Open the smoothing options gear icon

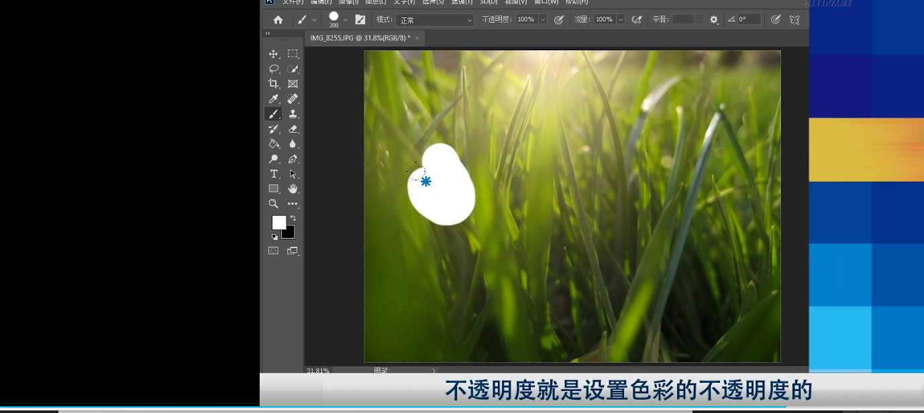(x=714, y=19)
